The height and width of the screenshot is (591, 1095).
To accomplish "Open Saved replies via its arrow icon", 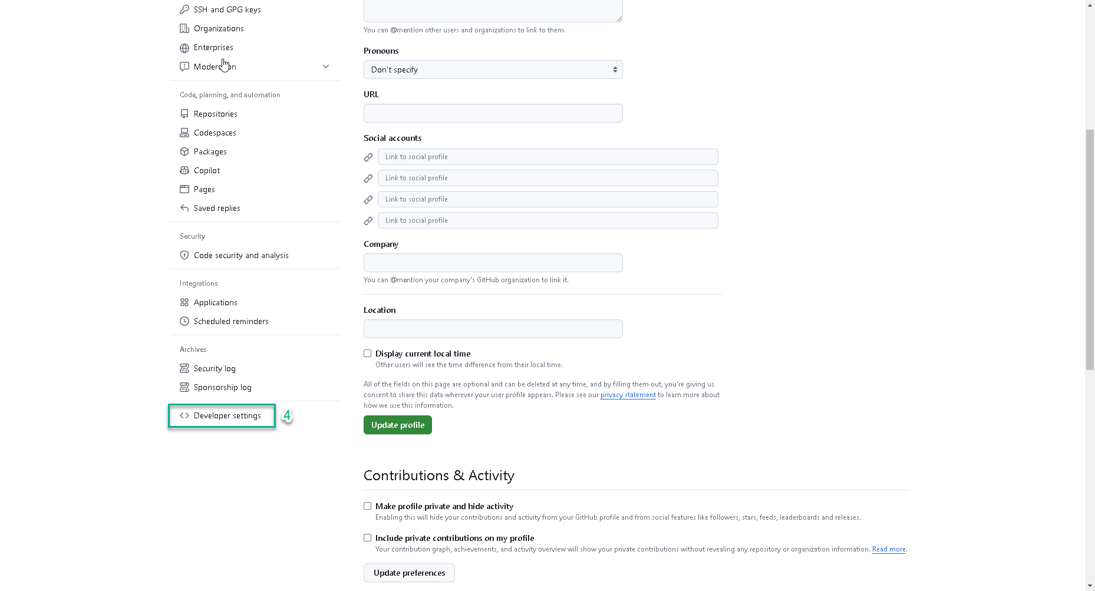I will coord(184,208).
